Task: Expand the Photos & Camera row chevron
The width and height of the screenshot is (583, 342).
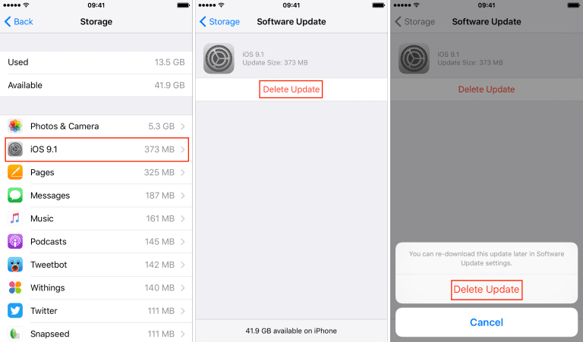Action: [182, 126]
